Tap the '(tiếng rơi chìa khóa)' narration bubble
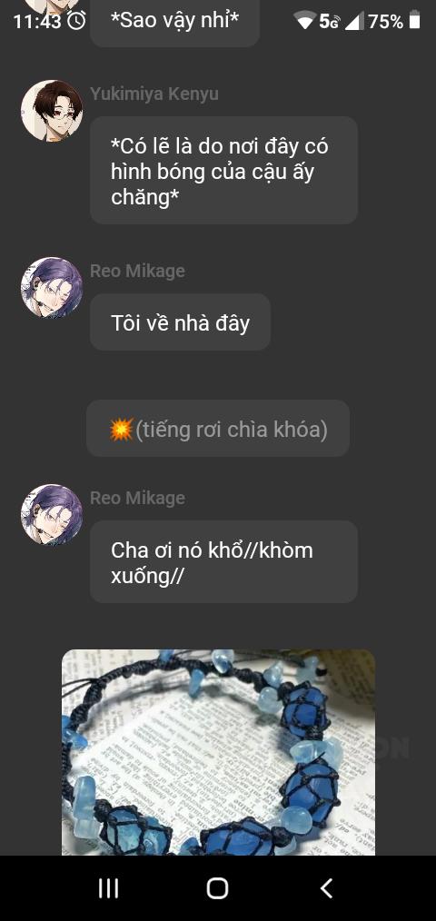This screenshot has width=436, height=921. tap(218, 429)
